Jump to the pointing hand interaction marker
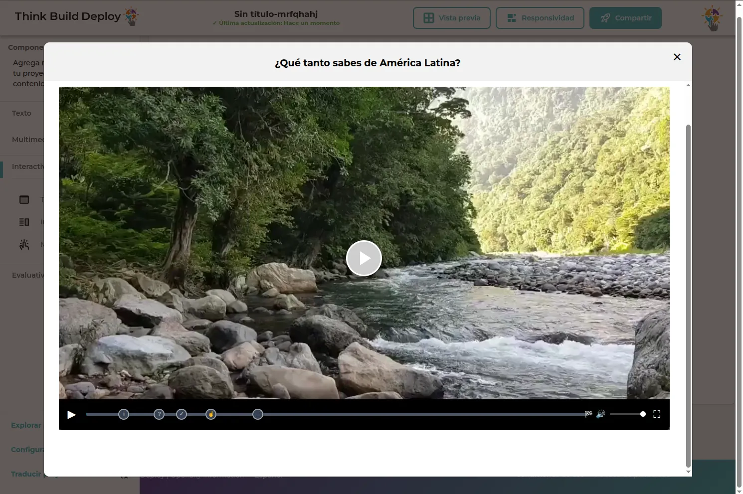743x494 pixels. click(x=211, y=414)
